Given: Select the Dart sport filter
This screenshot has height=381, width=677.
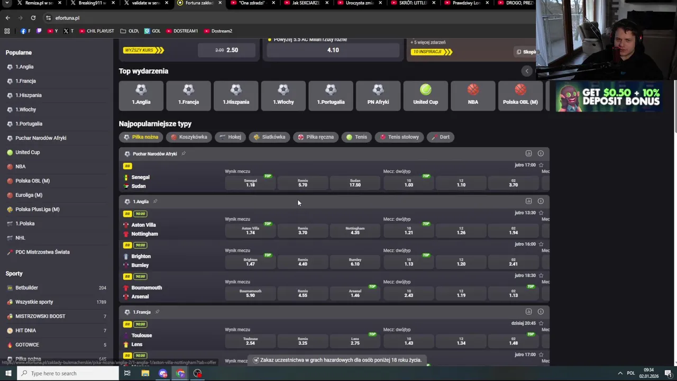Looking at the screenshot, I should pyautogui.click(x=440, y=137).
